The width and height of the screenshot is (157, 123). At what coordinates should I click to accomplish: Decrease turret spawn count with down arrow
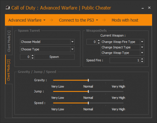pos(33,58)
